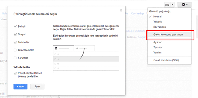Click the inbox tab icon in the illustration
The height and width of the screenshot is (98, 198).
point(56,48)
